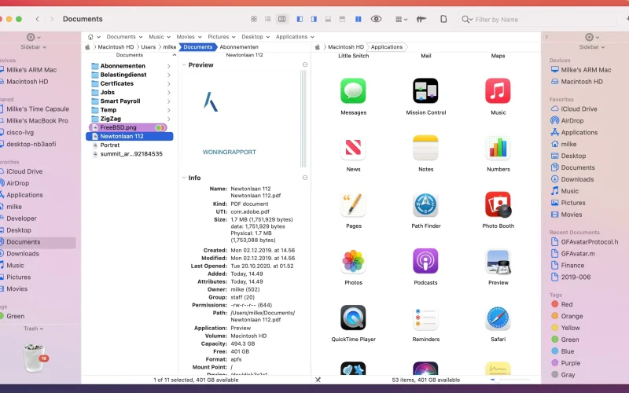
Task: Open Music dropdown in favorites bar
Action: pyautogui.click(x=160, y=36)
